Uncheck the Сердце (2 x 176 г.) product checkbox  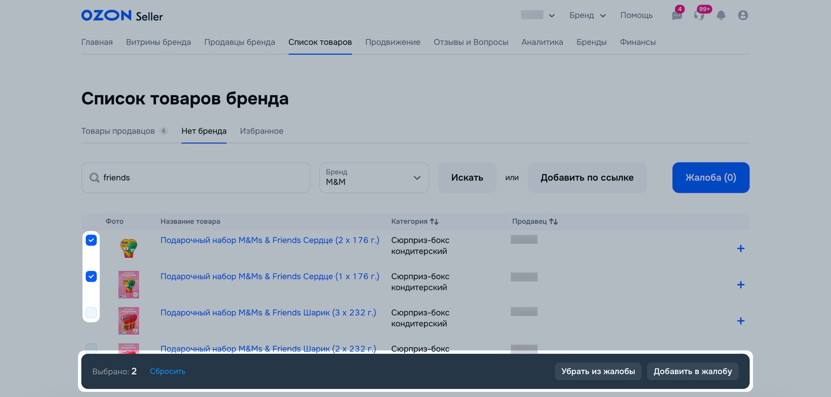(x=91, y=240)
